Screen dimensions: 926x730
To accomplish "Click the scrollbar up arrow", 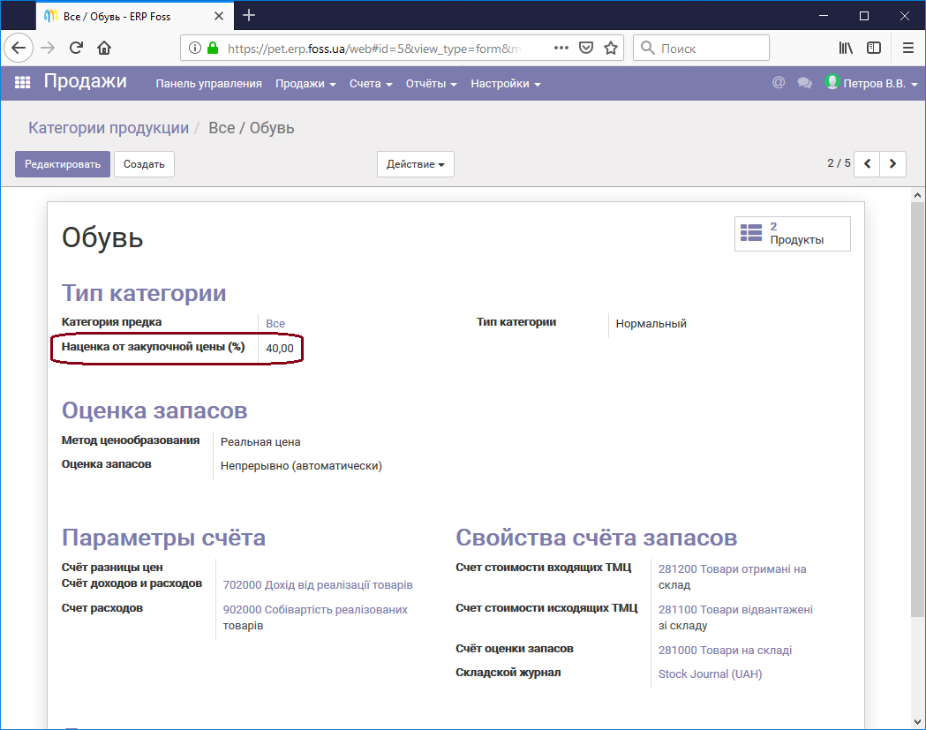I will tap(917, 195).
